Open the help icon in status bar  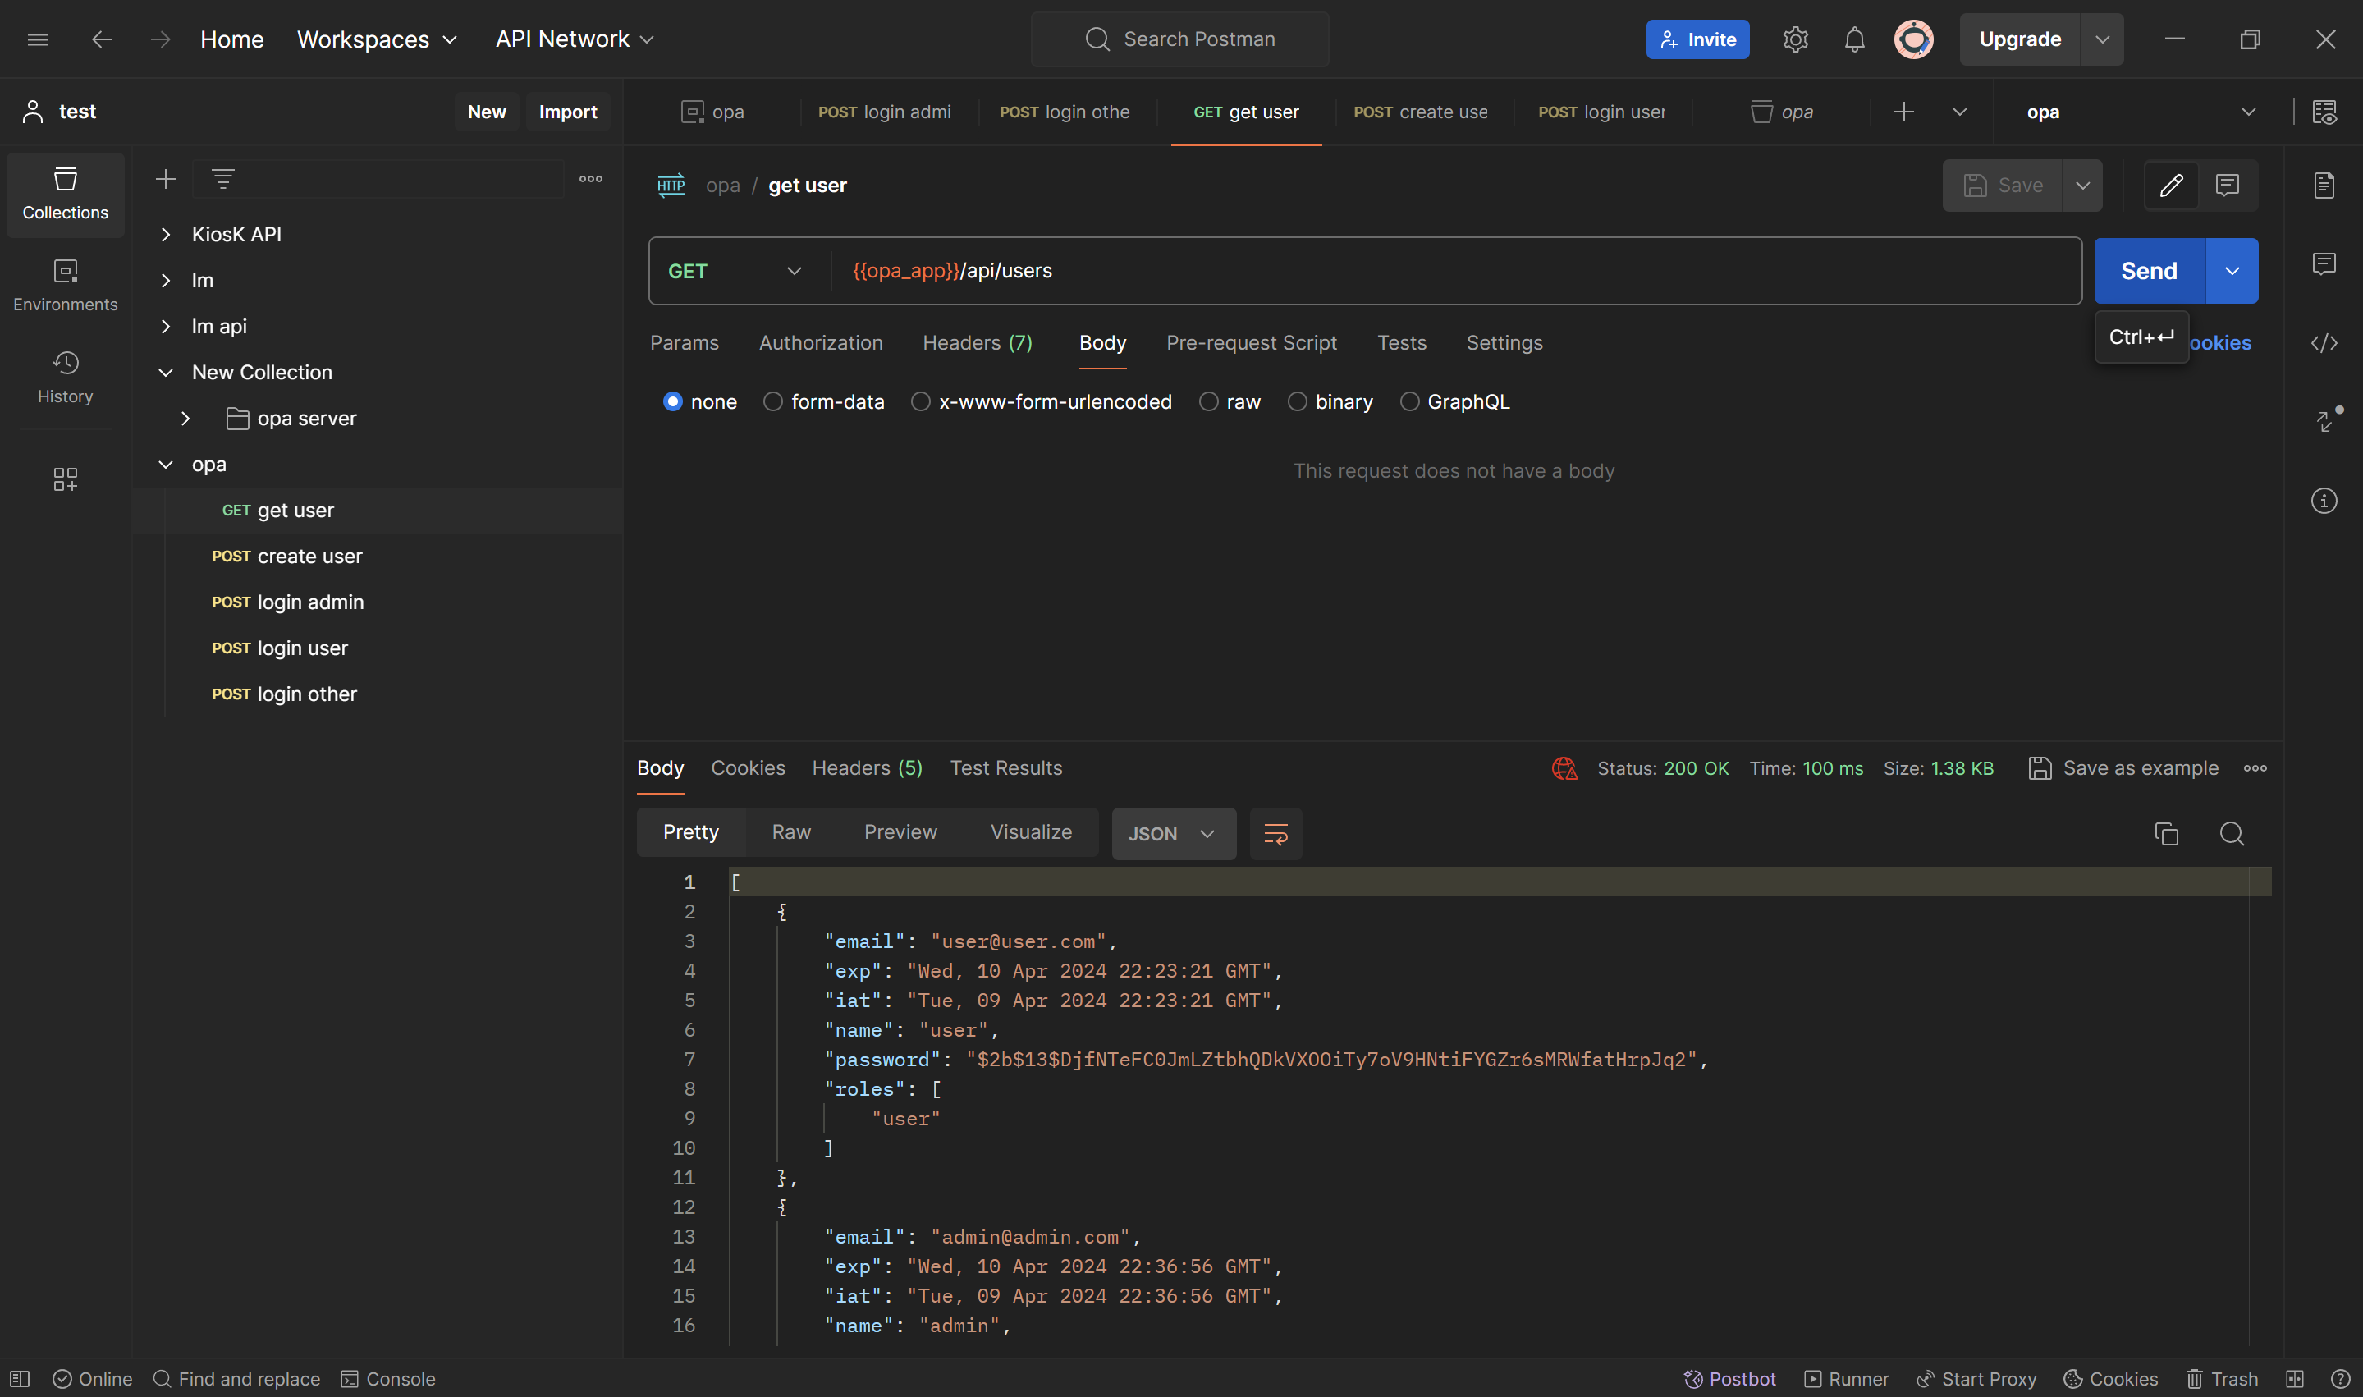(2340, 1378)
